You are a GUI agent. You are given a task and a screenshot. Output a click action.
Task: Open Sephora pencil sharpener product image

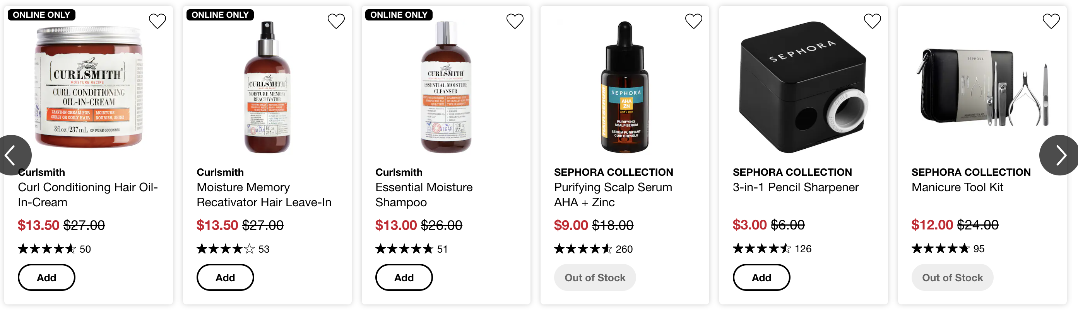(803, 87)
